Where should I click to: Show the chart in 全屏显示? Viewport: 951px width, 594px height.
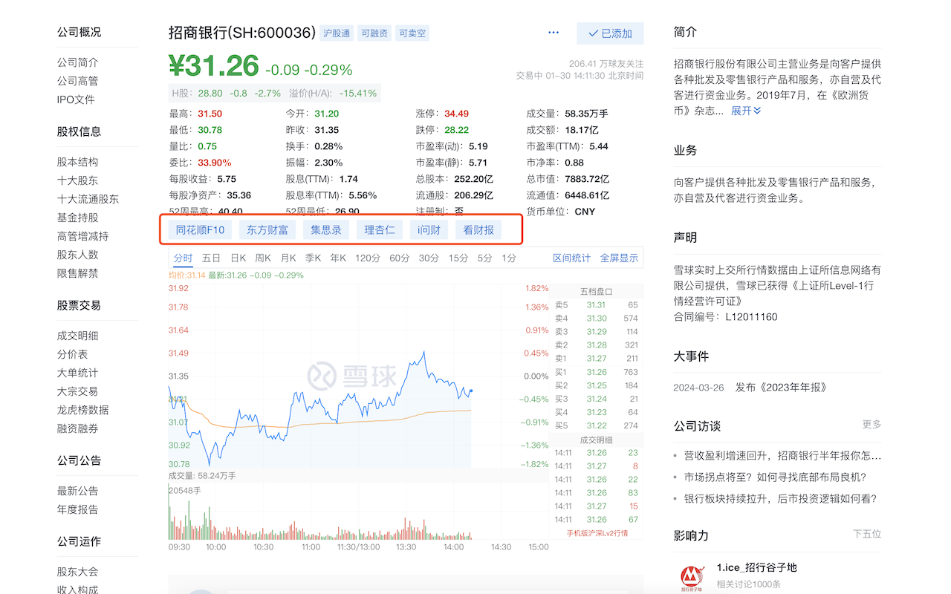click(619, 258)
